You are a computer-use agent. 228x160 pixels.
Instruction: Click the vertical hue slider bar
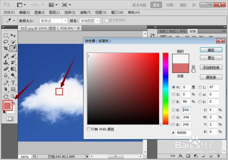pos(166,89)
